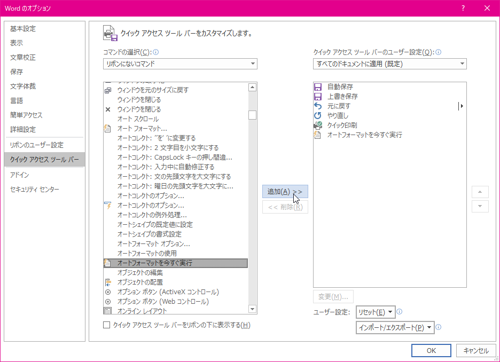
Task: Select オートフォーマット オプション...
Action: point(176,244)
